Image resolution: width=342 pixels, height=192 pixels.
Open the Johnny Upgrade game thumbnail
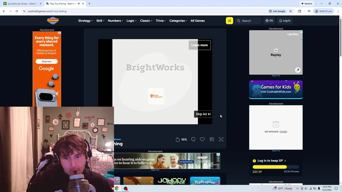click(x=172, y=181)
